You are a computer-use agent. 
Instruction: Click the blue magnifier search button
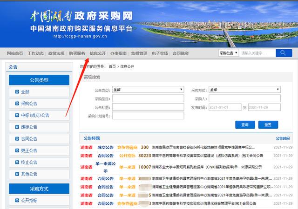284,53
